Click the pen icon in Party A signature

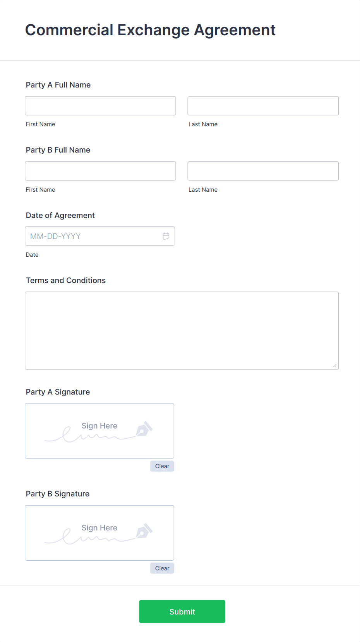coord(144,429)
